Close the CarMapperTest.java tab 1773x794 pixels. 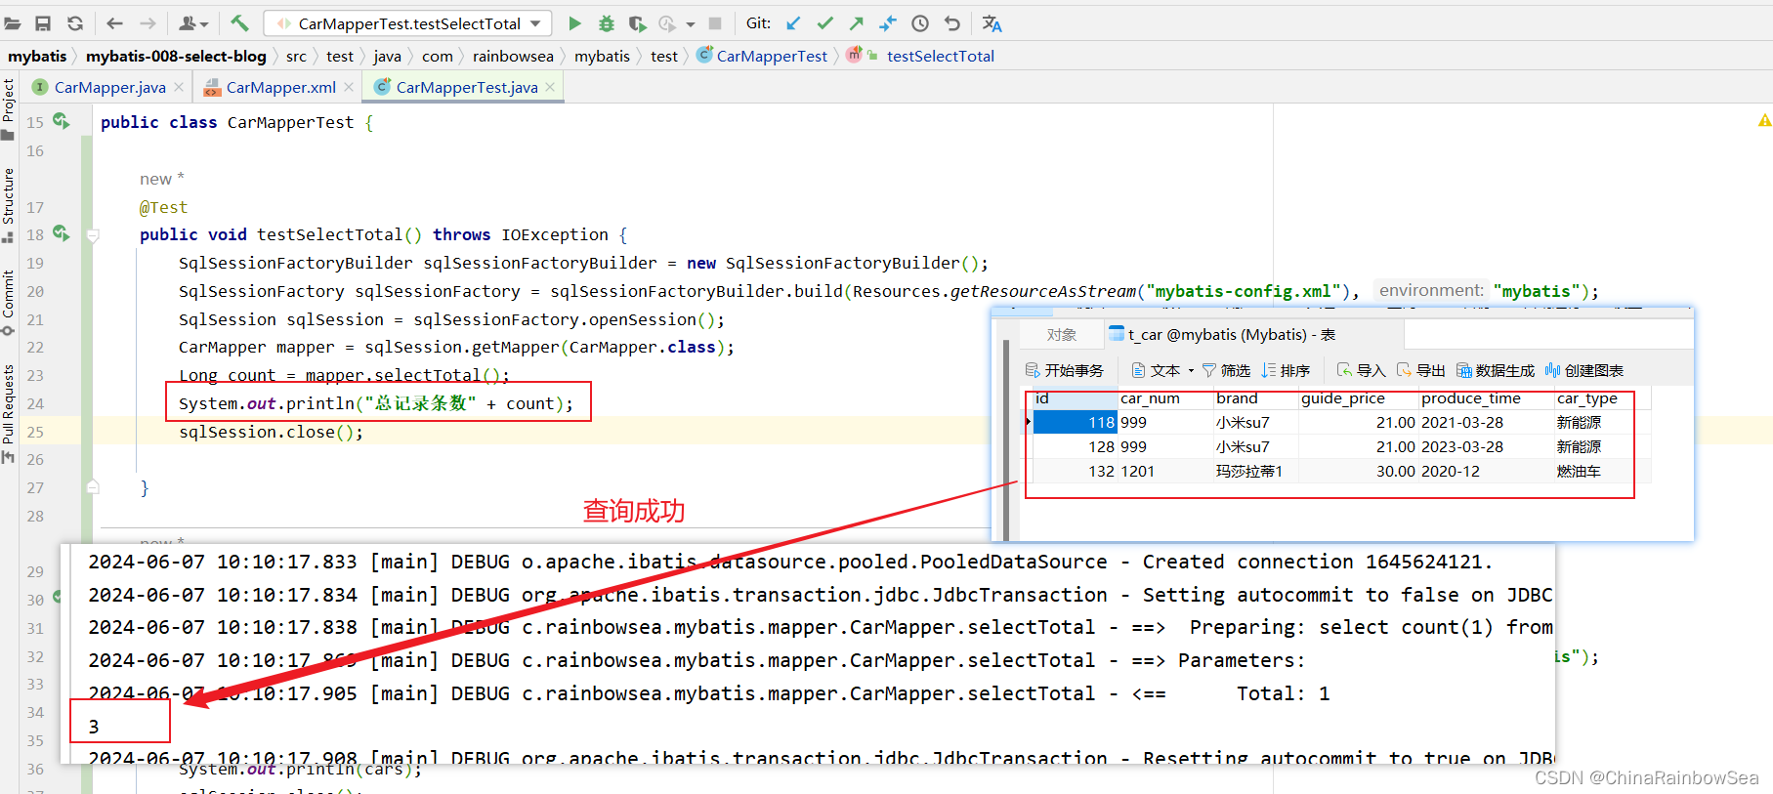point(550,88)
